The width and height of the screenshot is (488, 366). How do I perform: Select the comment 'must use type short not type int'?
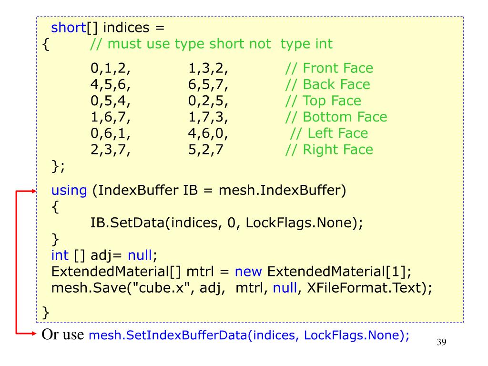[211, 43]
